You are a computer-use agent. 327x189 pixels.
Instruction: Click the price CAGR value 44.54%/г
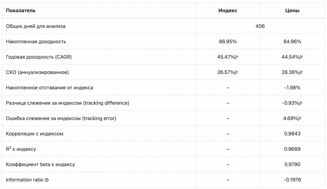click(x=292, y=57)
